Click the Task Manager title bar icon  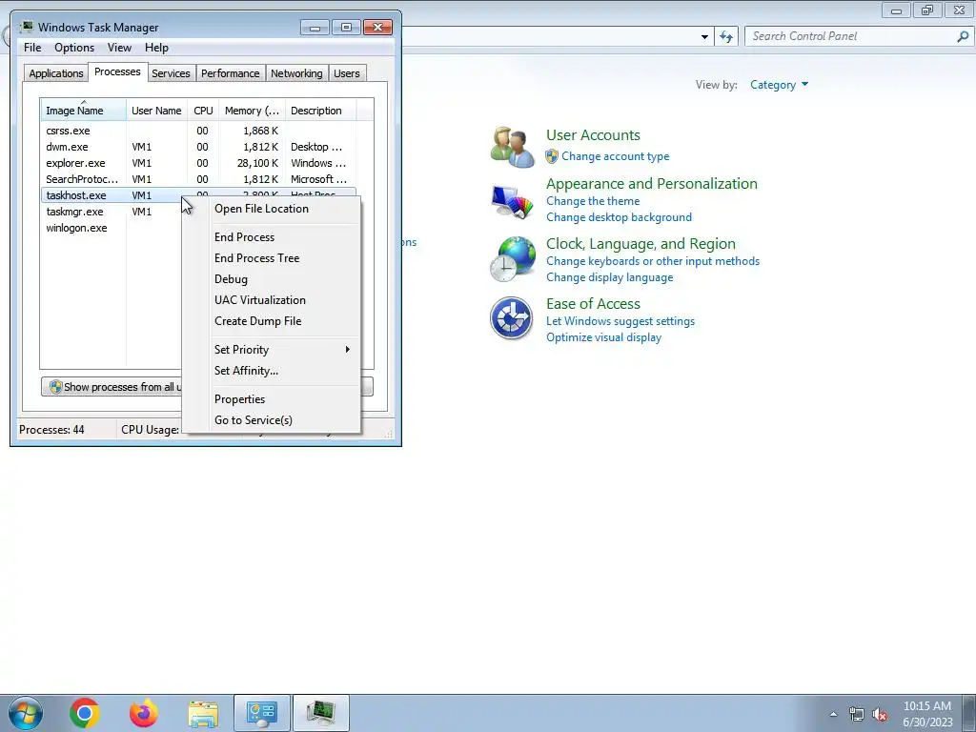[x=26, y=27]
